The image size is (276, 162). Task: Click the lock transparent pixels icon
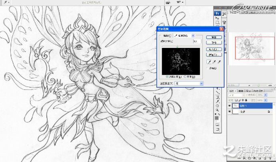236,100
